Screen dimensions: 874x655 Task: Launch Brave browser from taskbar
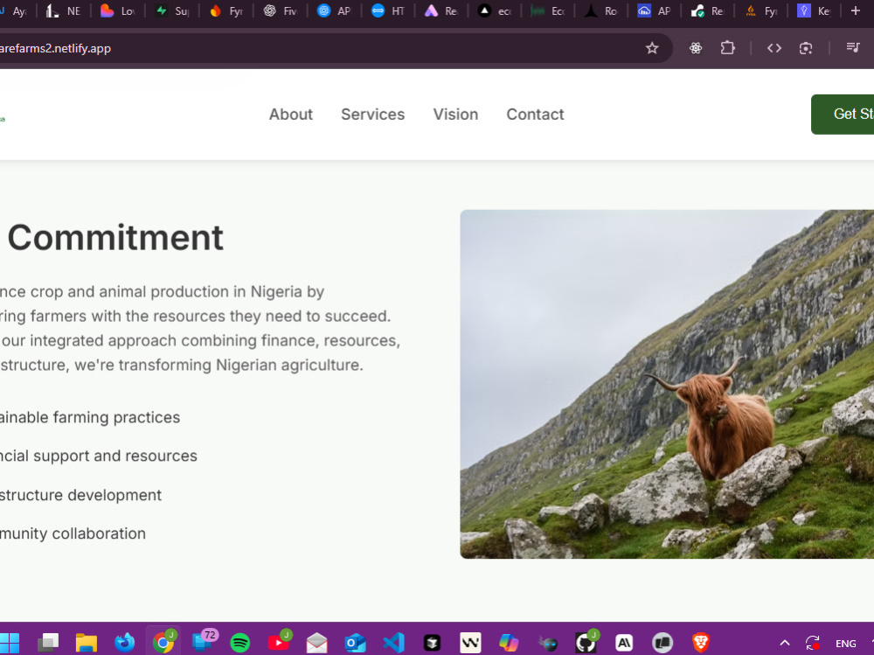coord(701,643)
